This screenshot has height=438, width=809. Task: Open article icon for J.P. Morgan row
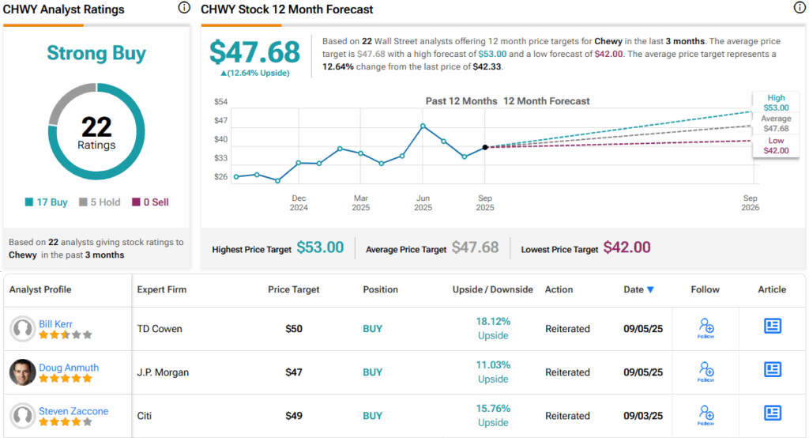point(772,370)
